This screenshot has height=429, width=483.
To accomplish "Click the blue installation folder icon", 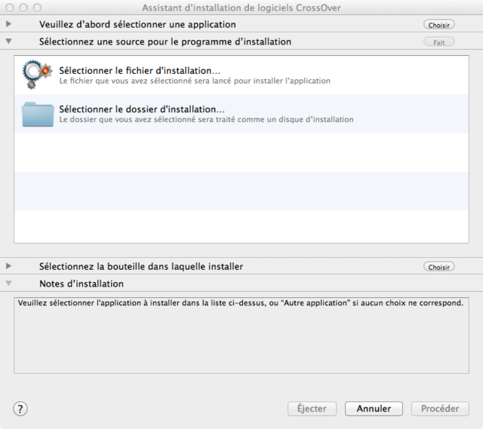I will tap(38, 114).
